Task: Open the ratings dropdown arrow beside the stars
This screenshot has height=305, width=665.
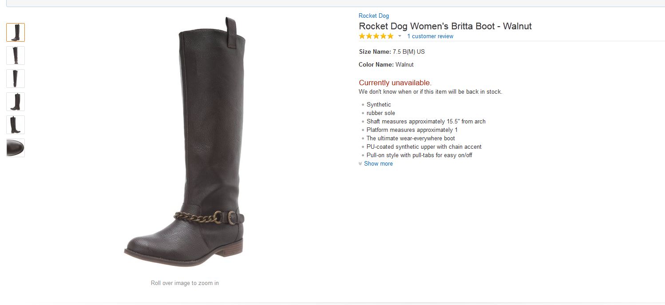Action: [400, 36]
